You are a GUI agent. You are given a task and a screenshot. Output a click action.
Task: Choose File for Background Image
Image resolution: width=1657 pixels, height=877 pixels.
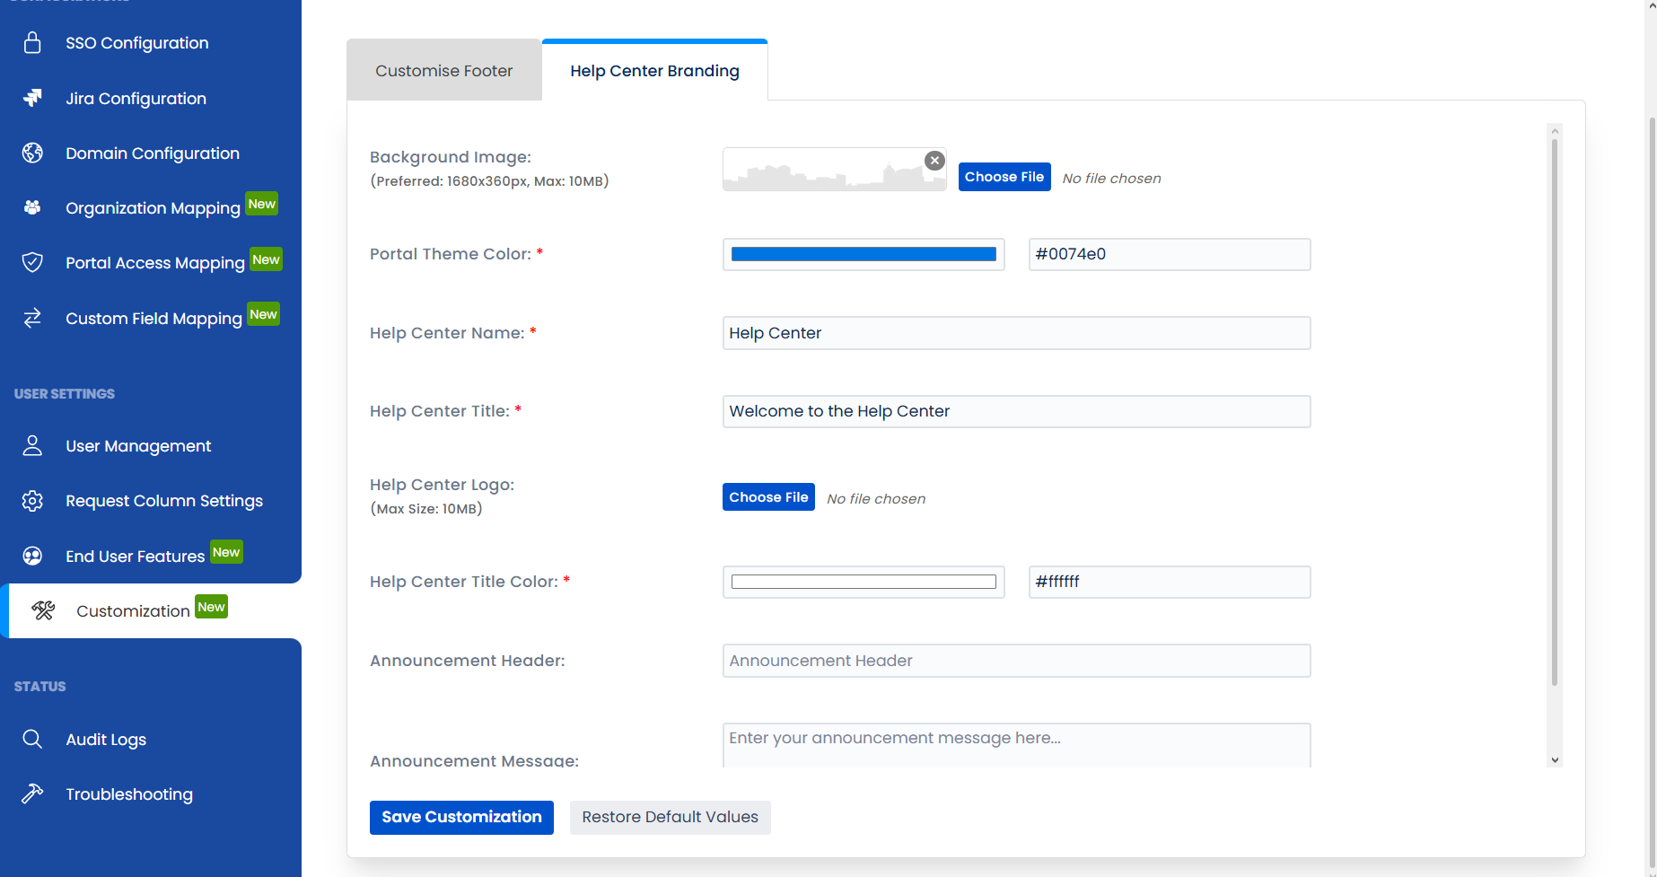coord(1004,177)
